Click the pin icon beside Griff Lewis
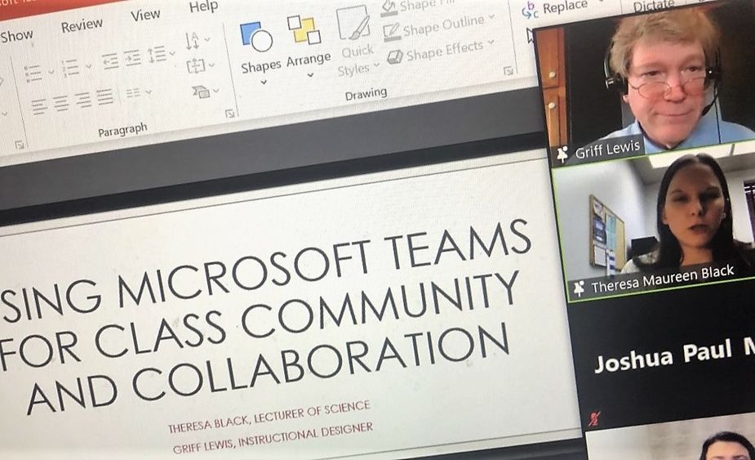Image resolution: width=755 pixels, height=460 pixels. [x=562, y=154]
